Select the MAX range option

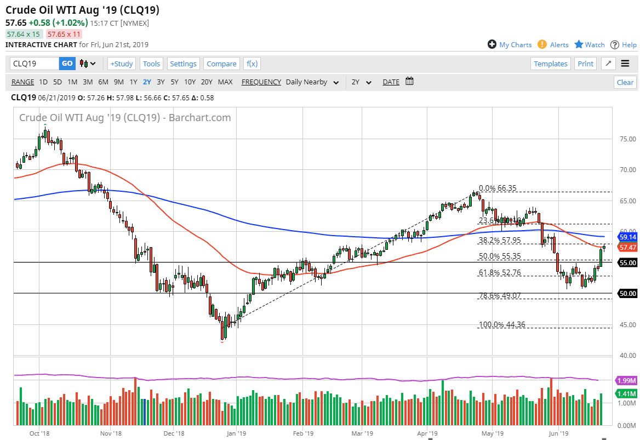coord(225,82)
